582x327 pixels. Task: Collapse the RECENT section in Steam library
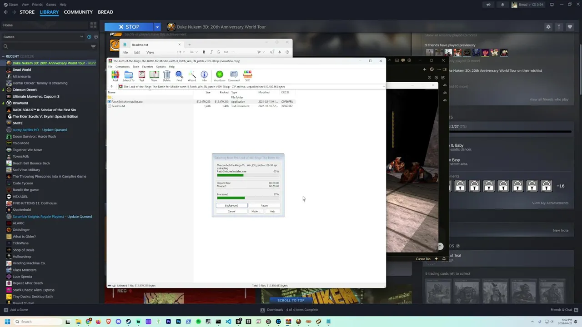[3, 56]
